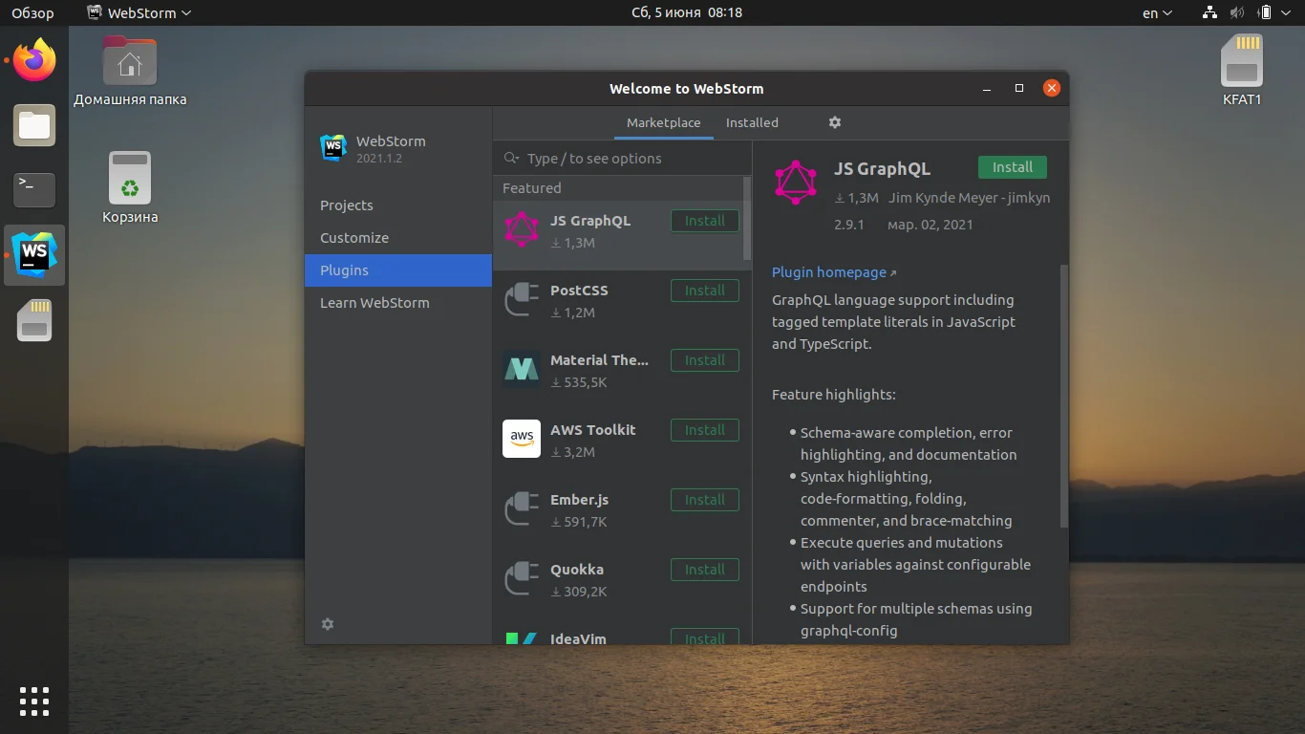
Task: Click the WebStorm logo in the welcome sidebar
Action: pos(332,148)
